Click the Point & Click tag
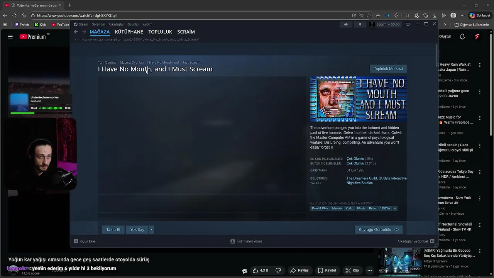The height and width of the screenshot is (278, 494). (x=320, y=208)
